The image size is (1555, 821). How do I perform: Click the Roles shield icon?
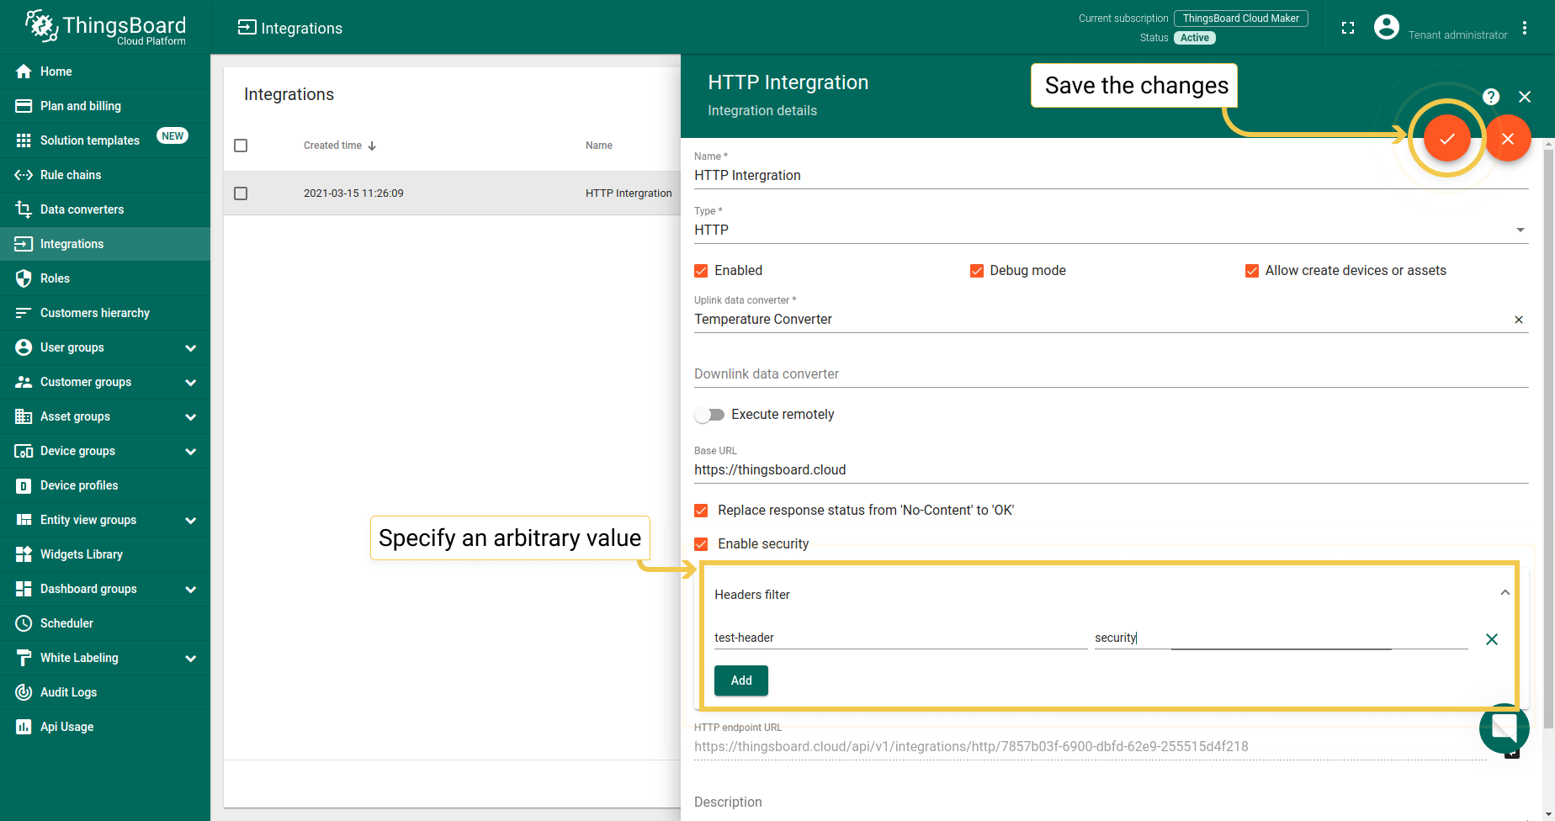click(x=24, y=278)
